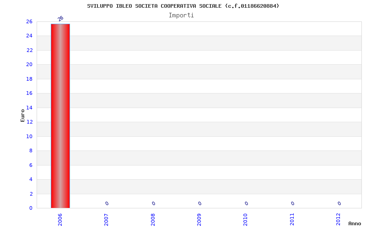Image resolution: width=366 pixels, height=228 pixels.
Task: Click the 2011 year label
Action: click(292, 219)
